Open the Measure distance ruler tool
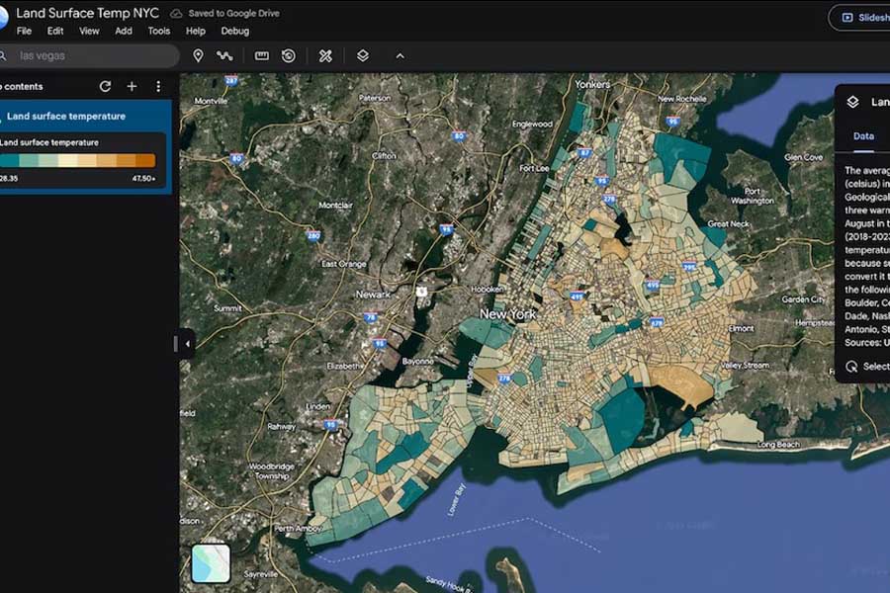Screen dimensions: 890x593 262,55
